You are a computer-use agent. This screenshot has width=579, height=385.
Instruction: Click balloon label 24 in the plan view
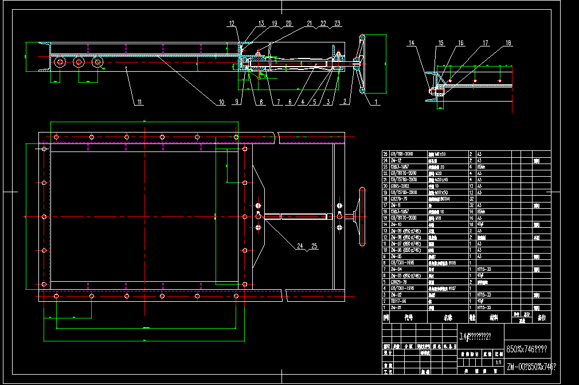coord(300,246)
